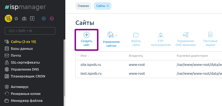This screenshot has height=106, width=222.
Task: Click the shield icon beside Антивирус
Action: (7, 87)
